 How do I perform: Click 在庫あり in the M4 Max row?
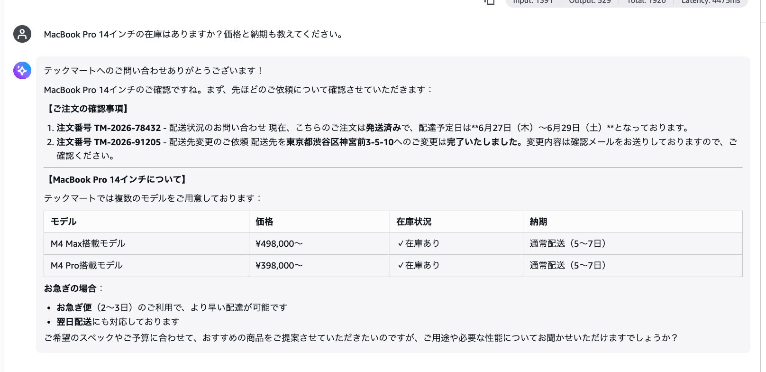click(x=419, y=243)
